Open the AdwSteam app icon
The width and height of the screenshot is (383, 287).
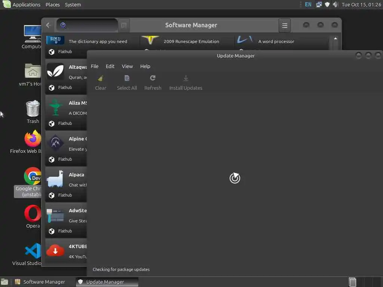pyautogui.click(x=55, y=215)
